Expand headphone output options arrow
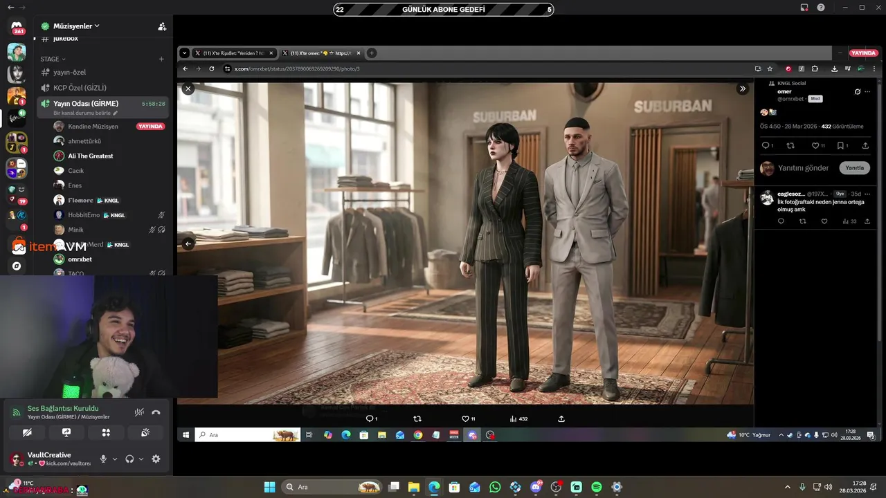This screenshot has height=498, width=886. (x=141, y=459)
